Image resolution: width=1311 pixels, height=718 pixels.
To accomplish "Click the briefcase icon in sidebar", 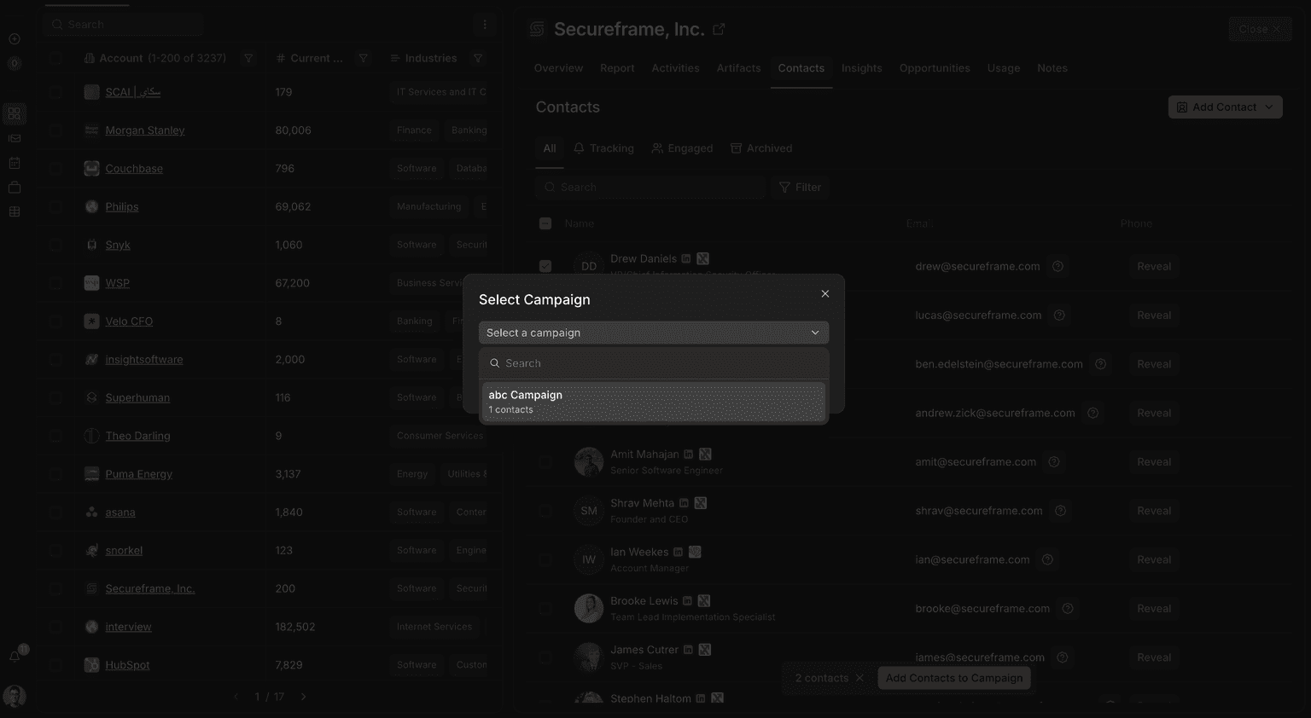I will pos(15,187).
